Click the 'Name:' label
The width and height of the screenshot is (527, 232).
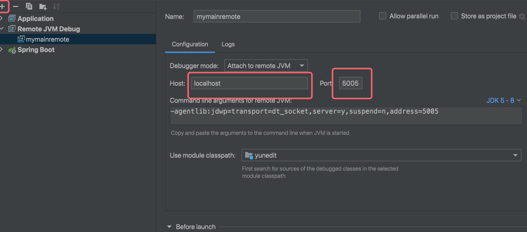coord(175,16)
